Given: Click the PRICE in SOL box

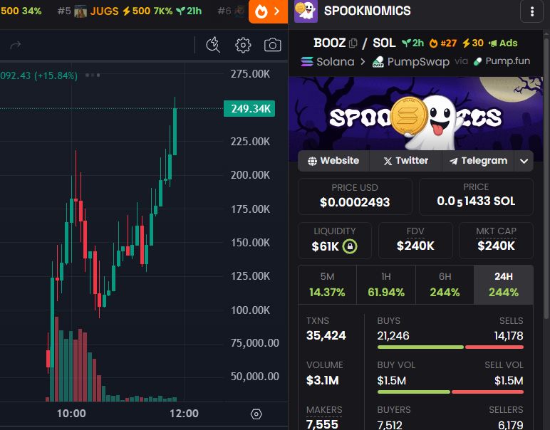Looking at the screenshot, I should tap(476, 196).
